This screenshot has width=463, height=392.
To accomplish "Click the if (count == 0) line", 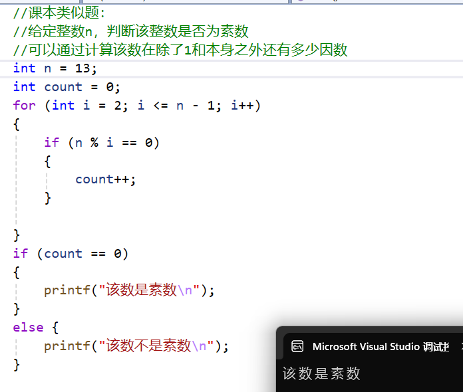I will tap(71, 254).
